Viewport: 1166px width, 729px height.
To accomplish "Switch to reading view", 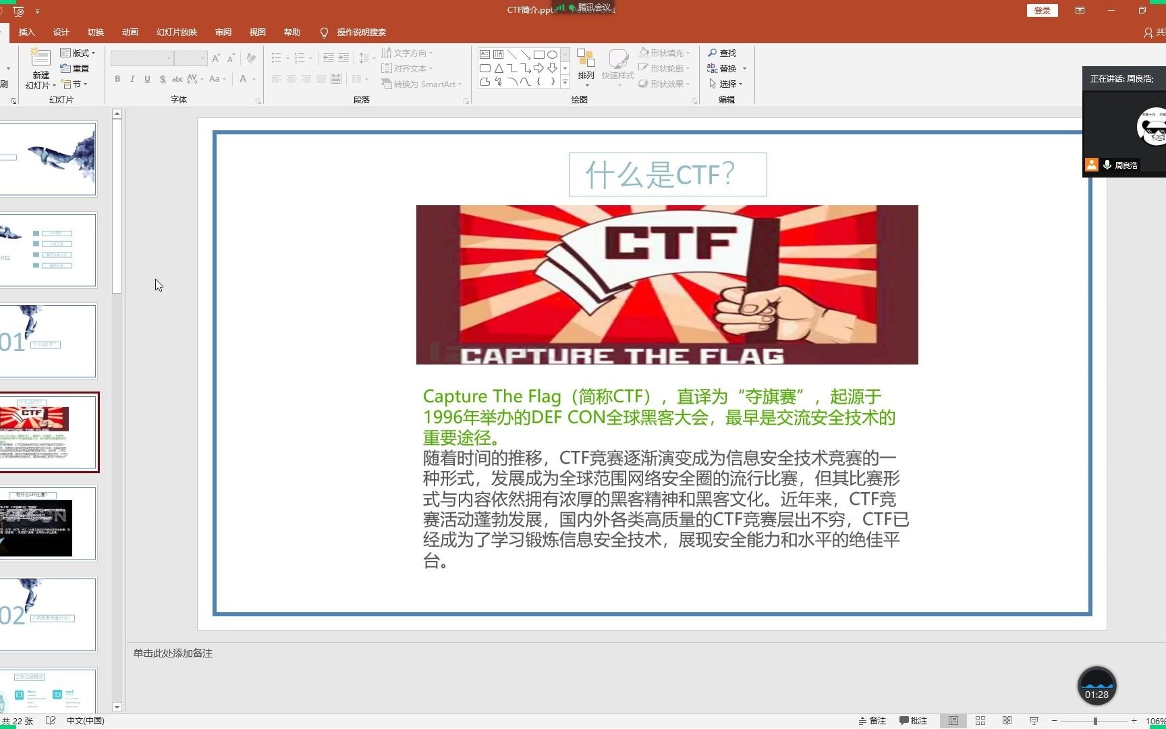I will click(x=1007, y=721).
